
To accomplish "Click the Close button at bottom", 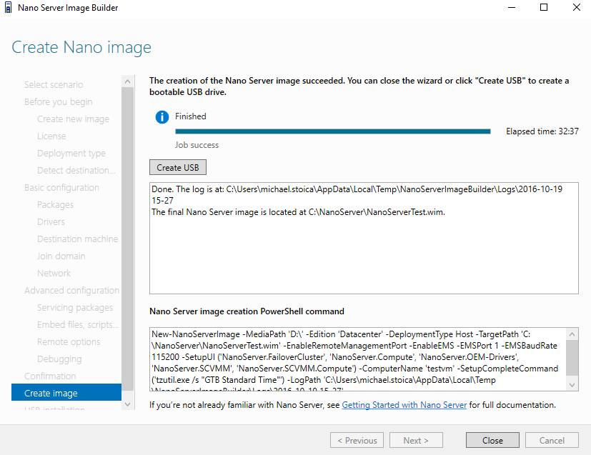I will click(492, 440).
